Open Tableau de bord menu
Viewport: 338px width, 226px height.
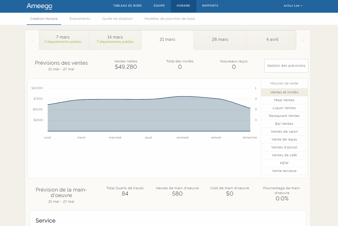[127, 6]
